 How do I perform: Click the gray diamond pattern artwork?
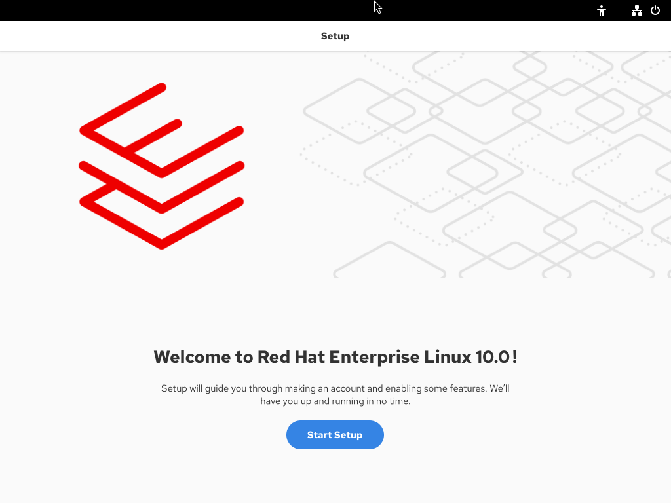[x=486, y=164]
